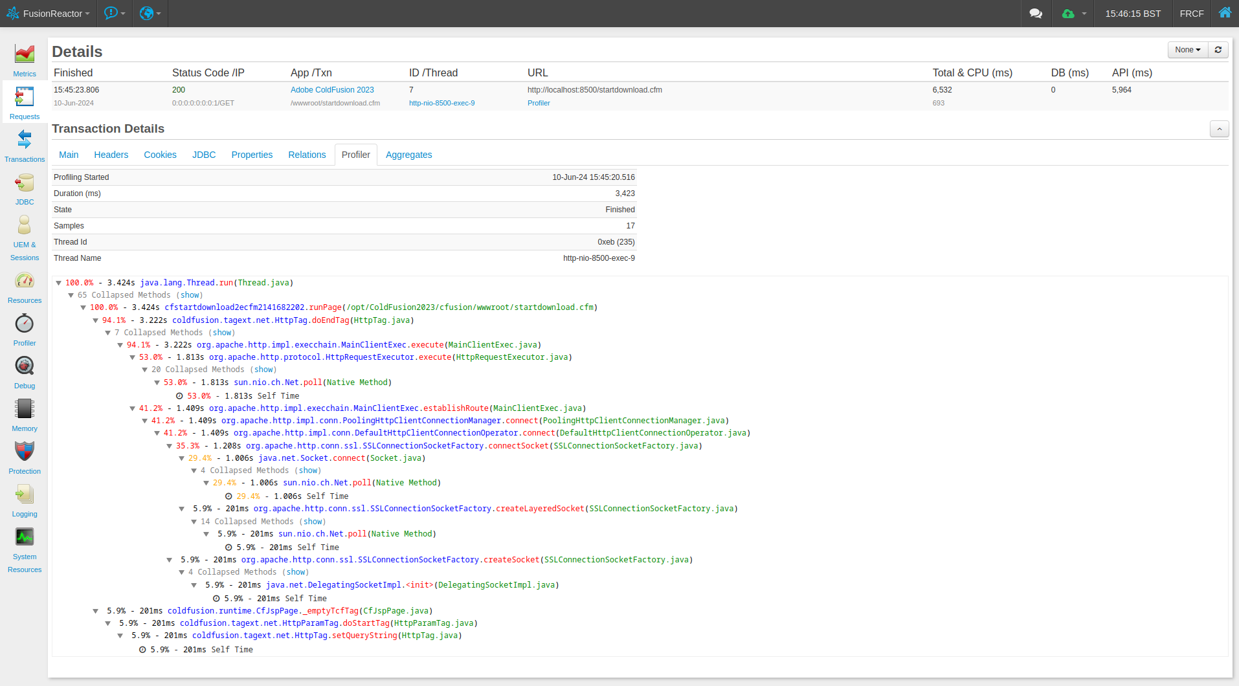Collapse the CfJspPage._emptyTcfTag node

[96, 611]
